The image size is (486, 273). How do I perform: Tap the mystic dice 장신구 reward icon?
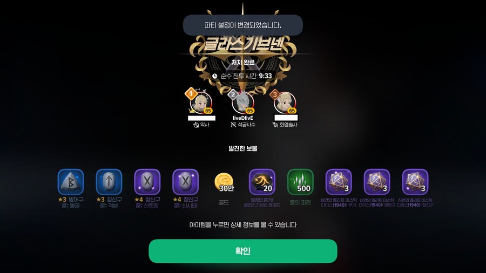[x=415, y=182]
